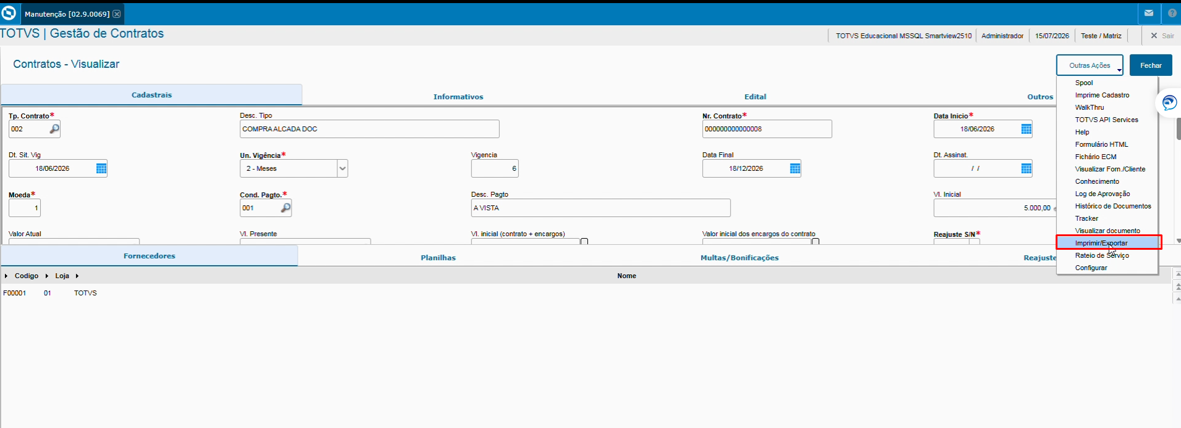Click the Sair exit button
The image size is (1181, 428).
pos(1162,36)
